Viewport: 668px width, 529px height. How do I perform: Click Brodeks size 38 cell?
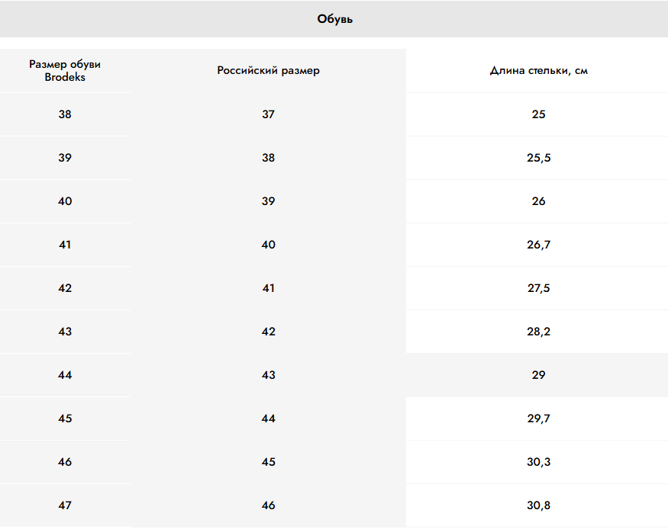tap(65, 114)
